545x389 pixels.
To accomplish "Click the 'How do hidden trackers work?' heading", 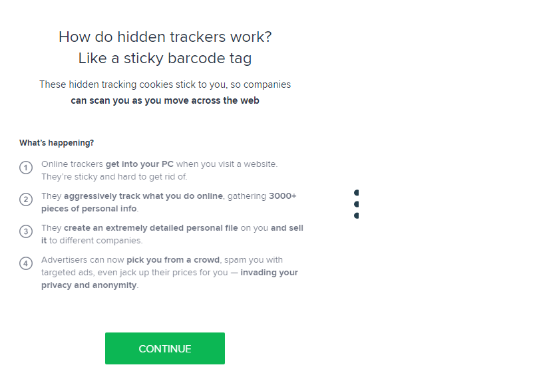I will (165, 37).
